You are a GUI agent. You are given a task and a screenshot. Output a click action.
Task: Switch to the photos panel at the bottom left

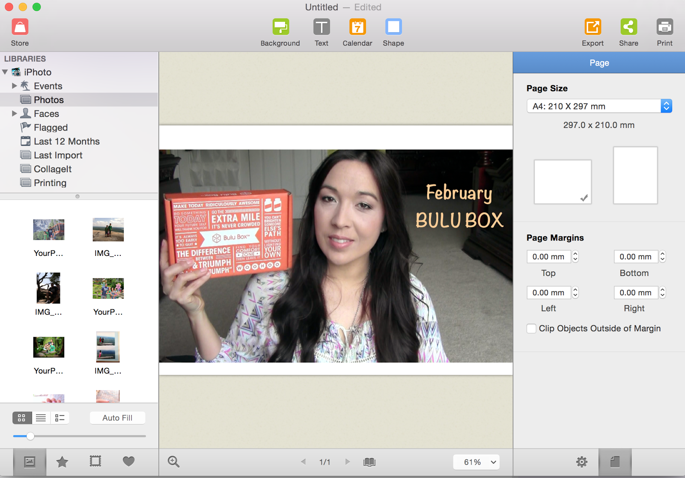pos(30,462)
